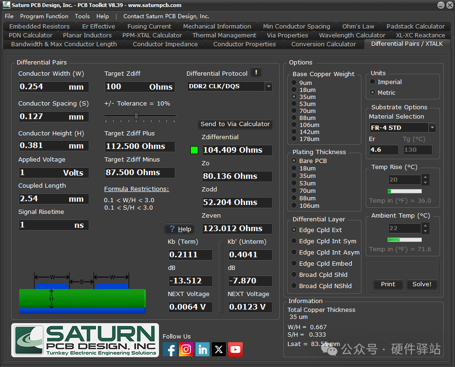Open Saturn PCB Facebook page icon

[x=170, y=350]
